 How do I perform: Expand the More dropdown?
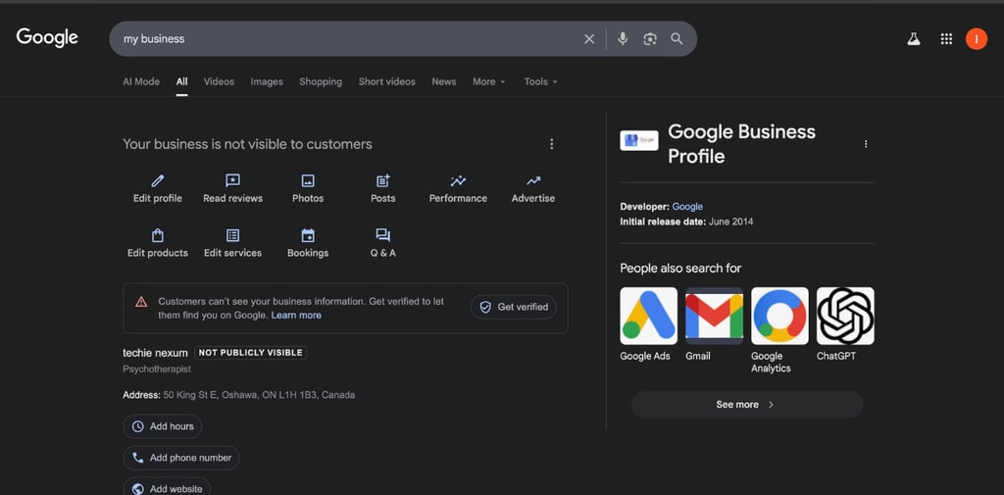(x=489, y=82)
